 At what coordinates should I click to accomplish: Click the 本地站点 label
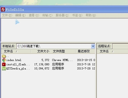[x=9, y=46]
